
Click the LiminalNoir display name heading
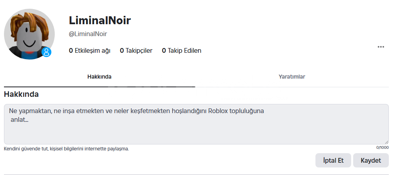tap(100, 20)
